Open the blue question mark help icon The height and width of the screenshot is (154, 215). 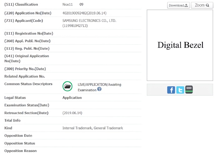coord(99,89)
